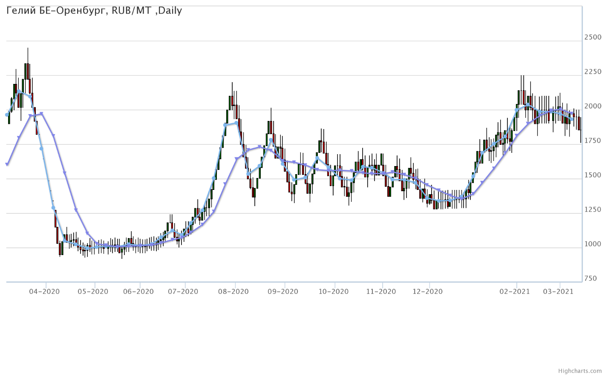Click the 10-2020 date tick label
This screenshot has width=608, height=376.
(x=334, y=291)
